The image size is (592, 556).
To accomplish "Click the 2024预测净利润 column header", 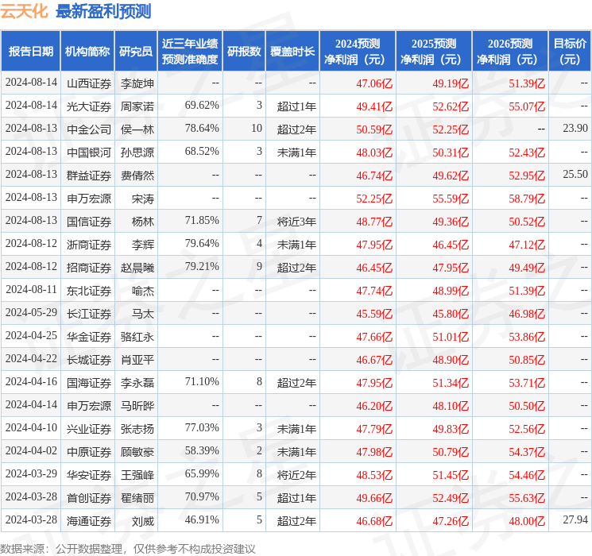I will coord(358,52).
